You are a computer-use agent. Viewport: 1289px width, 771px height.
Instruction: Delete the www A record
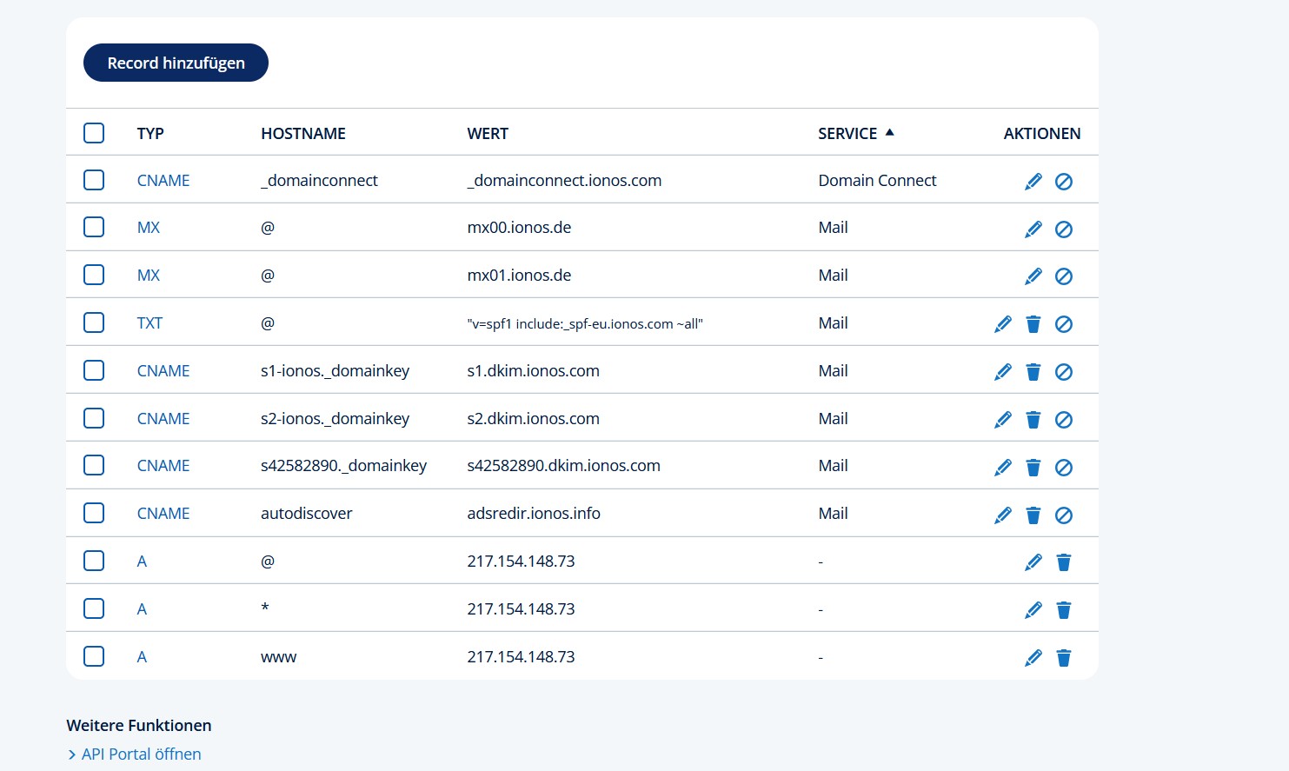[x=1063, y=658]
